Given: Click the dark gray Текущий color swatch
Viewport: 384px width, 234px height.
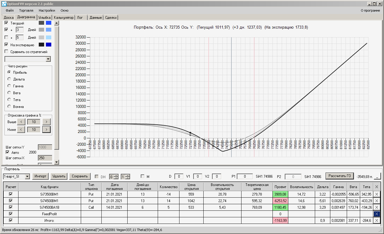Looking at the screenshot, I should point(41,23).
